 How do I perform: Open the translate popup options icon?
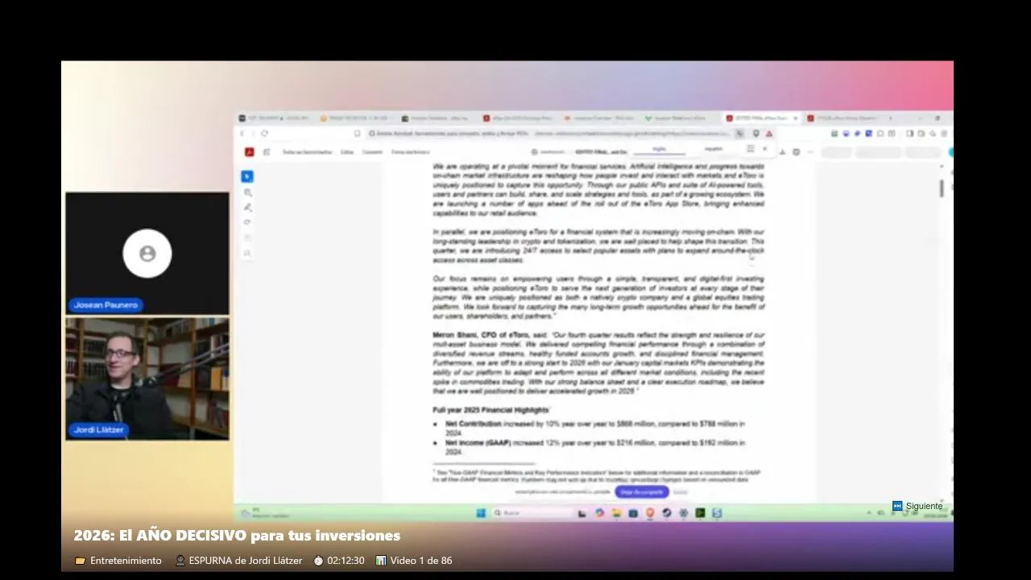pos(750,149)
